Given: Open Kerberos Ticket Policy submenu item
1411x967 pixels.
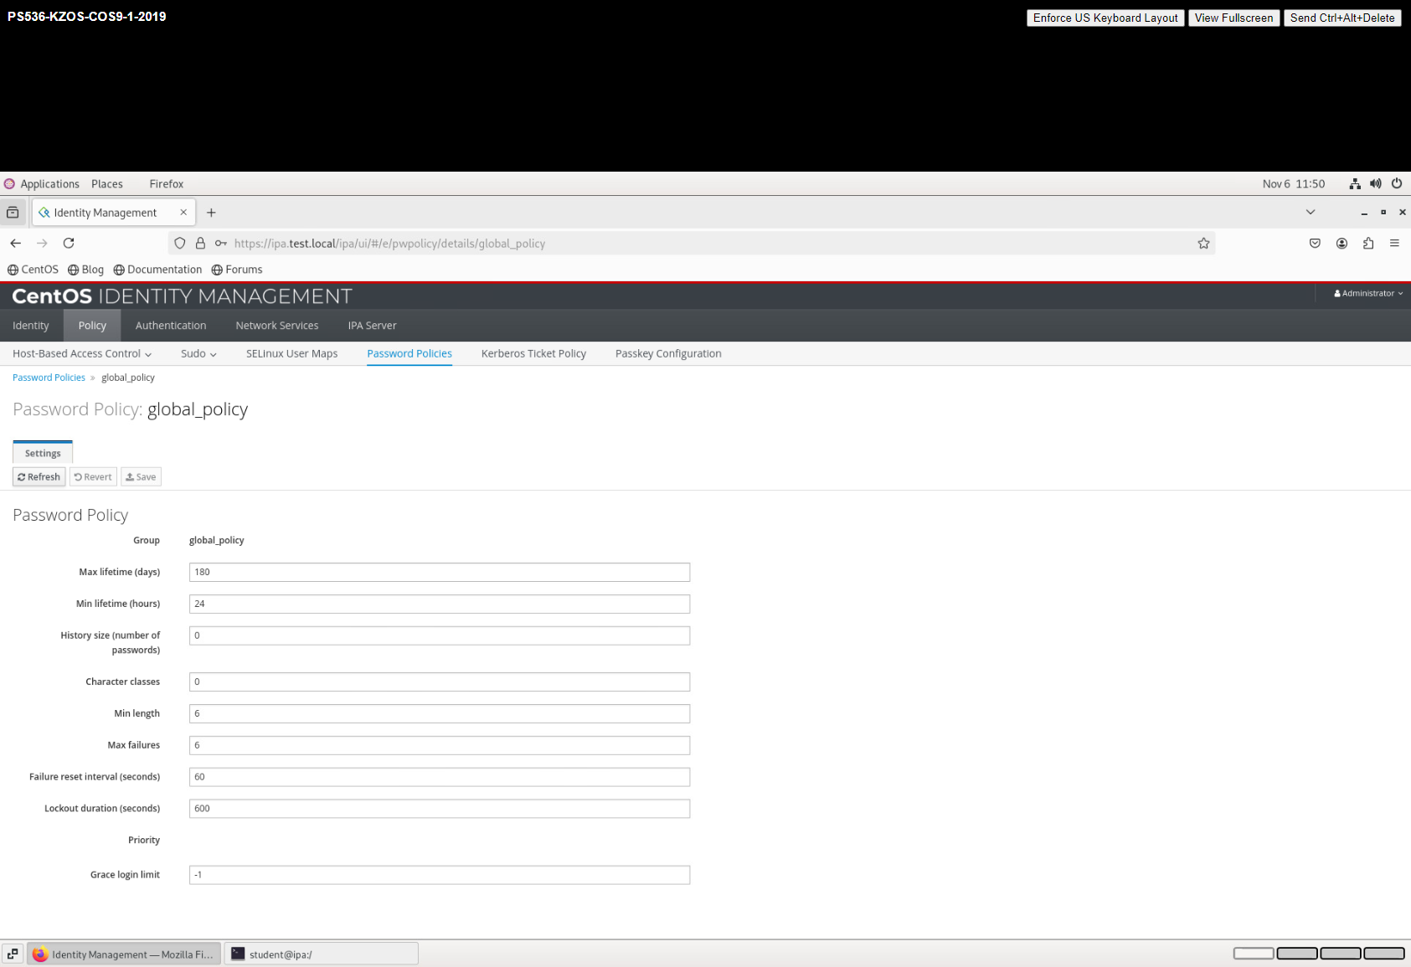Looking at the screenshot, I should click(x=533, y=354).
